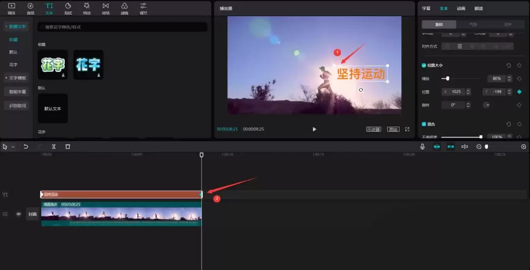This screenshot has height=270, width=530.
Task: Open the 转场 transitions panel
Action: point(106,8)
